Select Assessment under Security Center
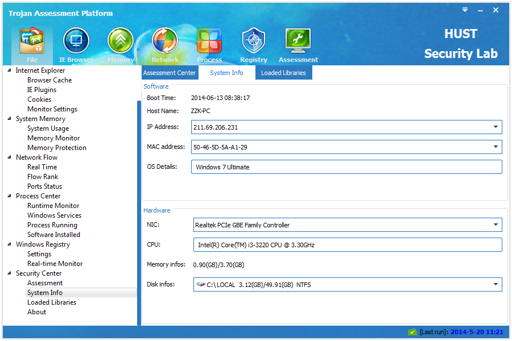 45,283
